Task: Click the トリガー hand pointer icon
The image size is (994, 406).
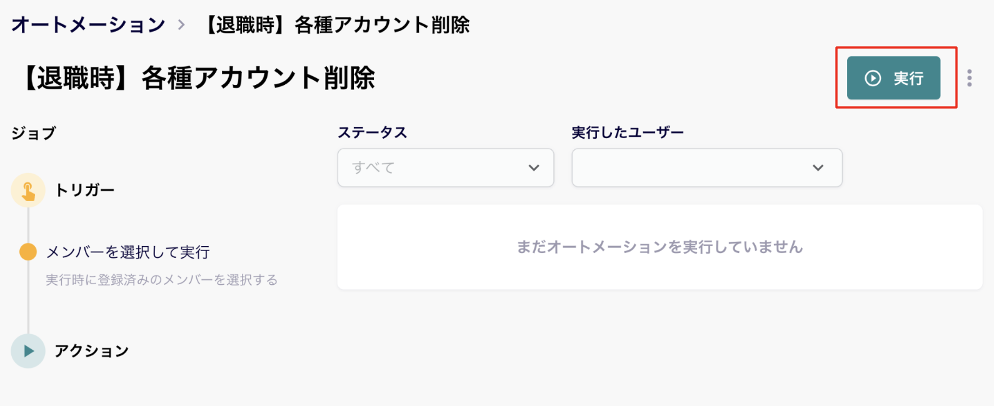Action: 28,191
